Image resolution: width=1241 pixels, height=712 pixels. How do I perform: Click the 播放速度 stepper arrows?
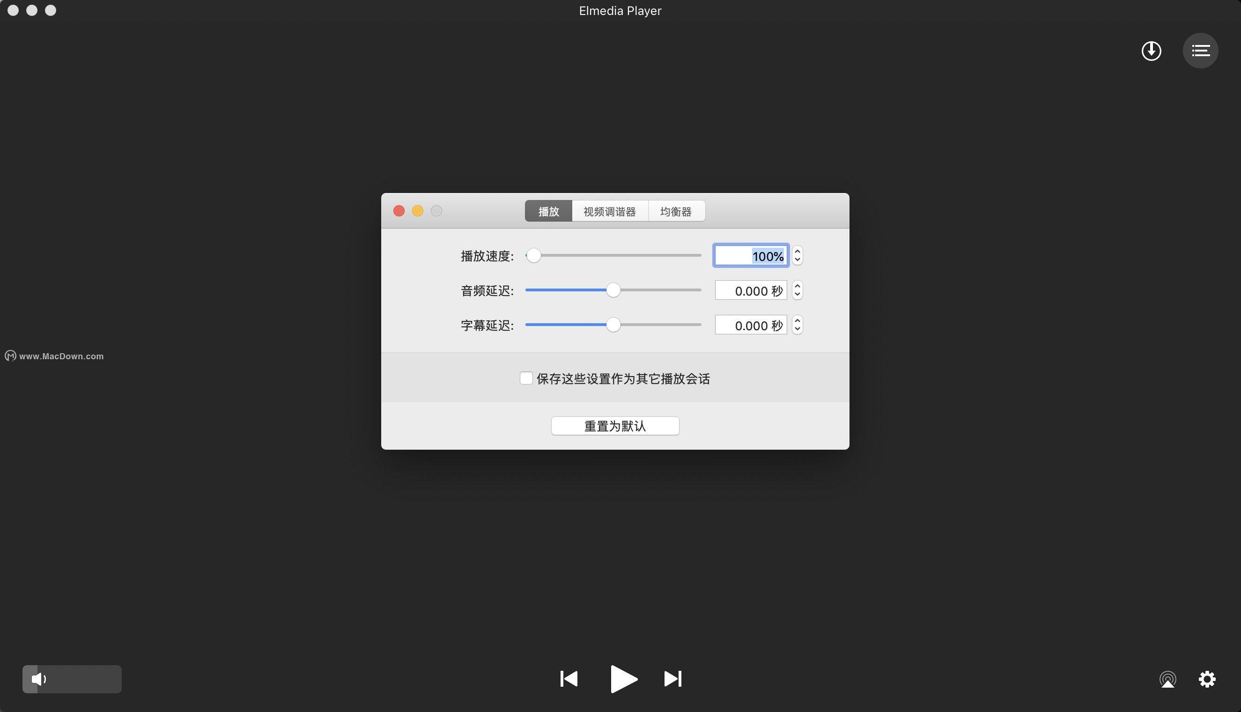click(x=797, y=255)
